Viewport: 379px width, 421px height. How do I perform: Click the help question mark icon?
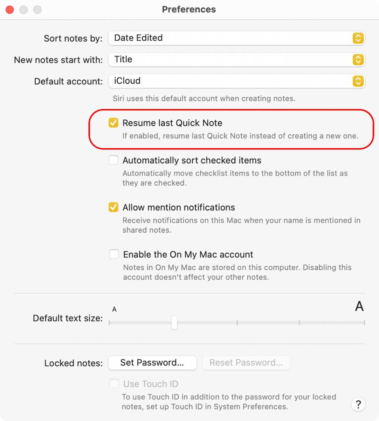click(358, 404)
